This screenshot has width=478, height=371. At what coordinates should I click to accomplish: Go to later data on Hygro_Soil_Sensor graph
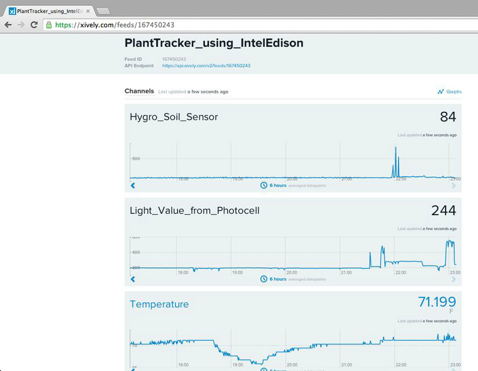453,185
